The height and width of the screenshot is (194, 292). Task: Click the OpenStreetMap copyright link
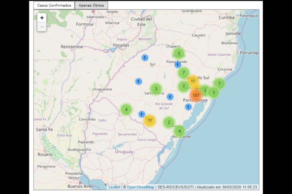click(141, 187)
